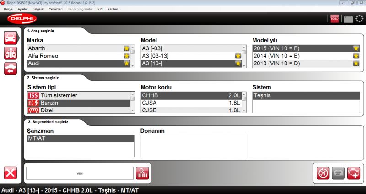Select Audi in Marka list
The image size is (366, 194).
pos(79,63)
